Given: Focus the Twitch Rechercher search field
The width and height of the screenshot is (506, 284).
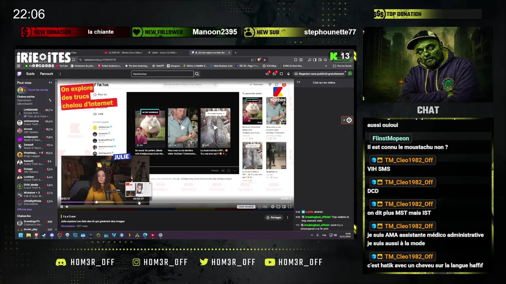Looking at the screenshot, I should tap(162, 74).
